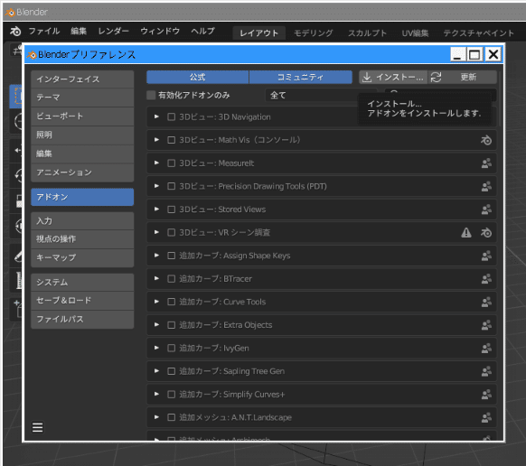Screen dimensions: 526x466
Task: Open the 照明 preferences section
Action: [82, 135]
